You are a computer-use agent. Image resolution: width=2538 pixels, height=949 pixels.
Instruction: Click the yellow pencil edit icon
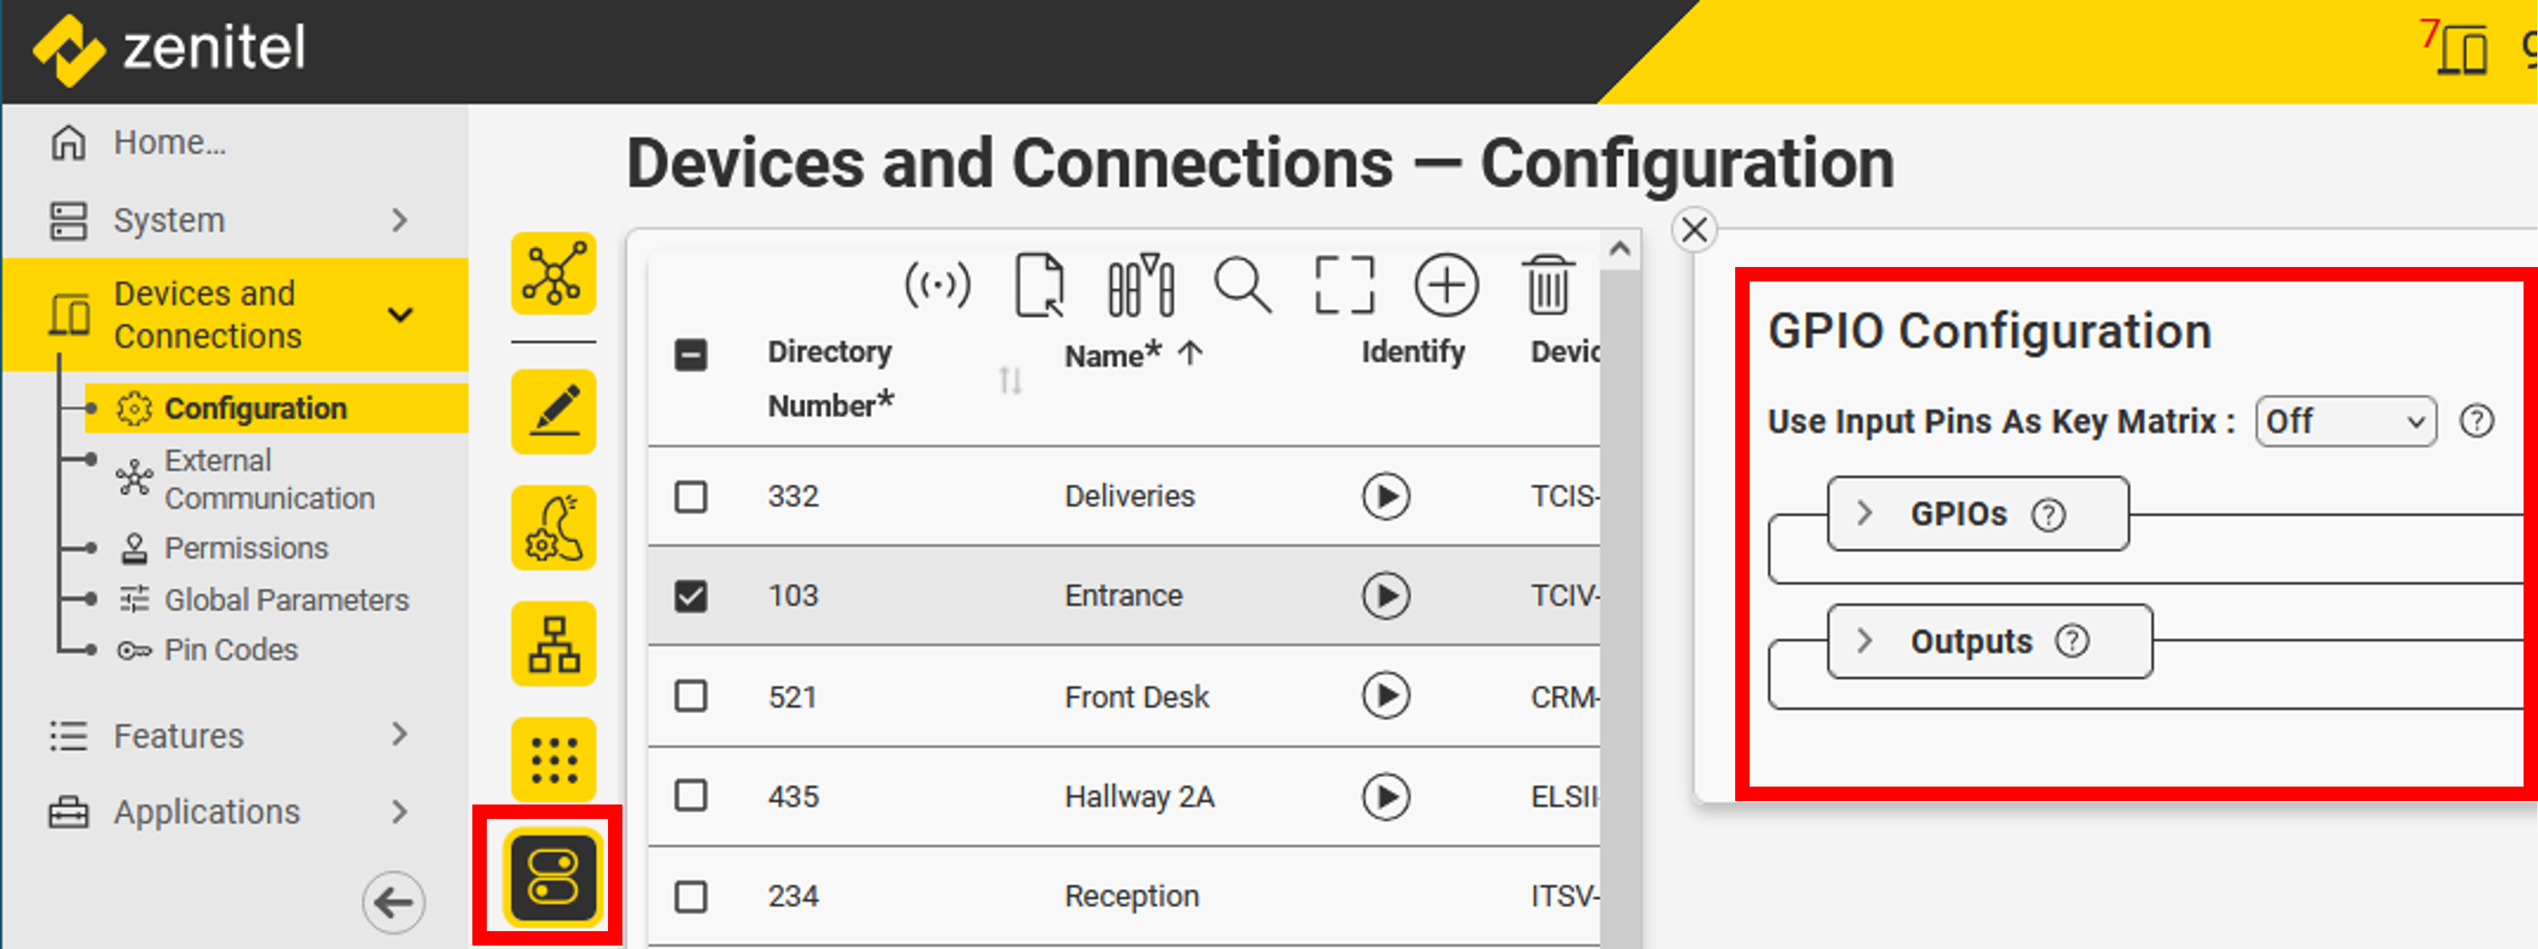point(553,412)
